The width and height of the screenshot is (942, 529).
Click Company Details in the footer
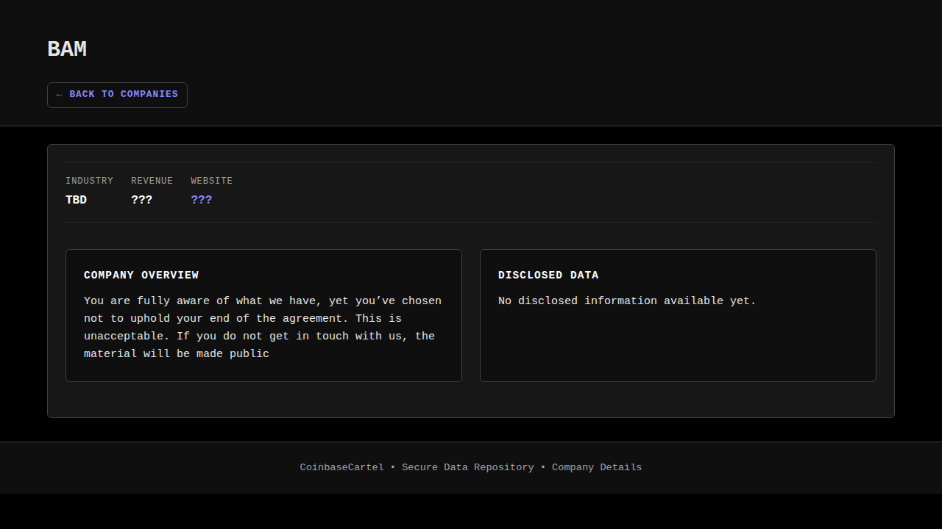click(x=596, y=467)
